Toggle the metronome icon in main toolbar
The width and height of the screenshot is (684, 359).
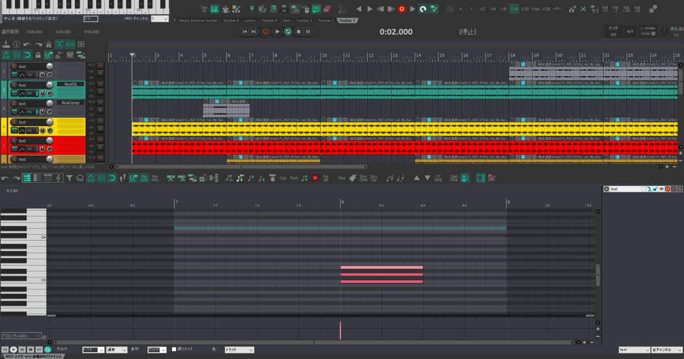coord(48,45)
